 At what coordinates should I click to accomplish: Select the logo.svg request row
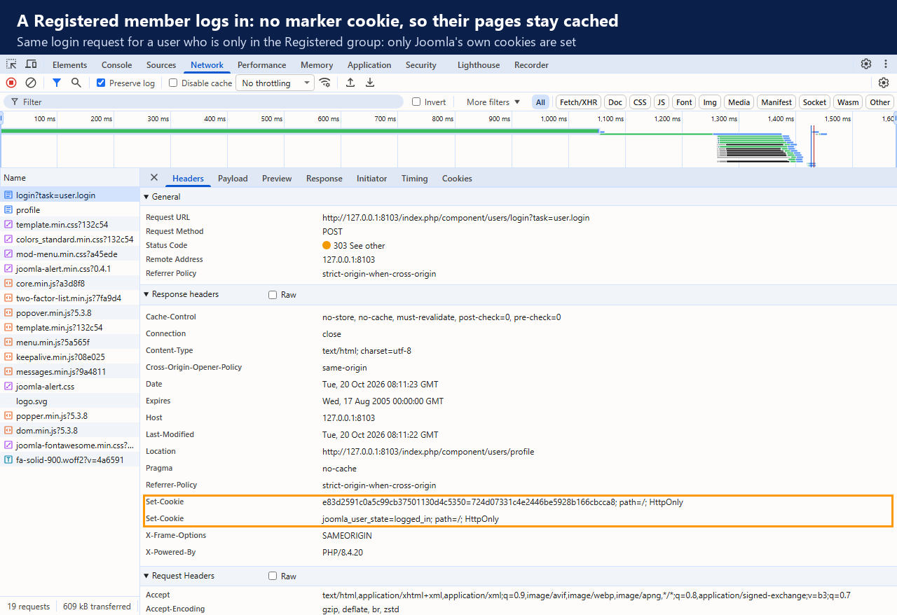(x=70, y=401)
